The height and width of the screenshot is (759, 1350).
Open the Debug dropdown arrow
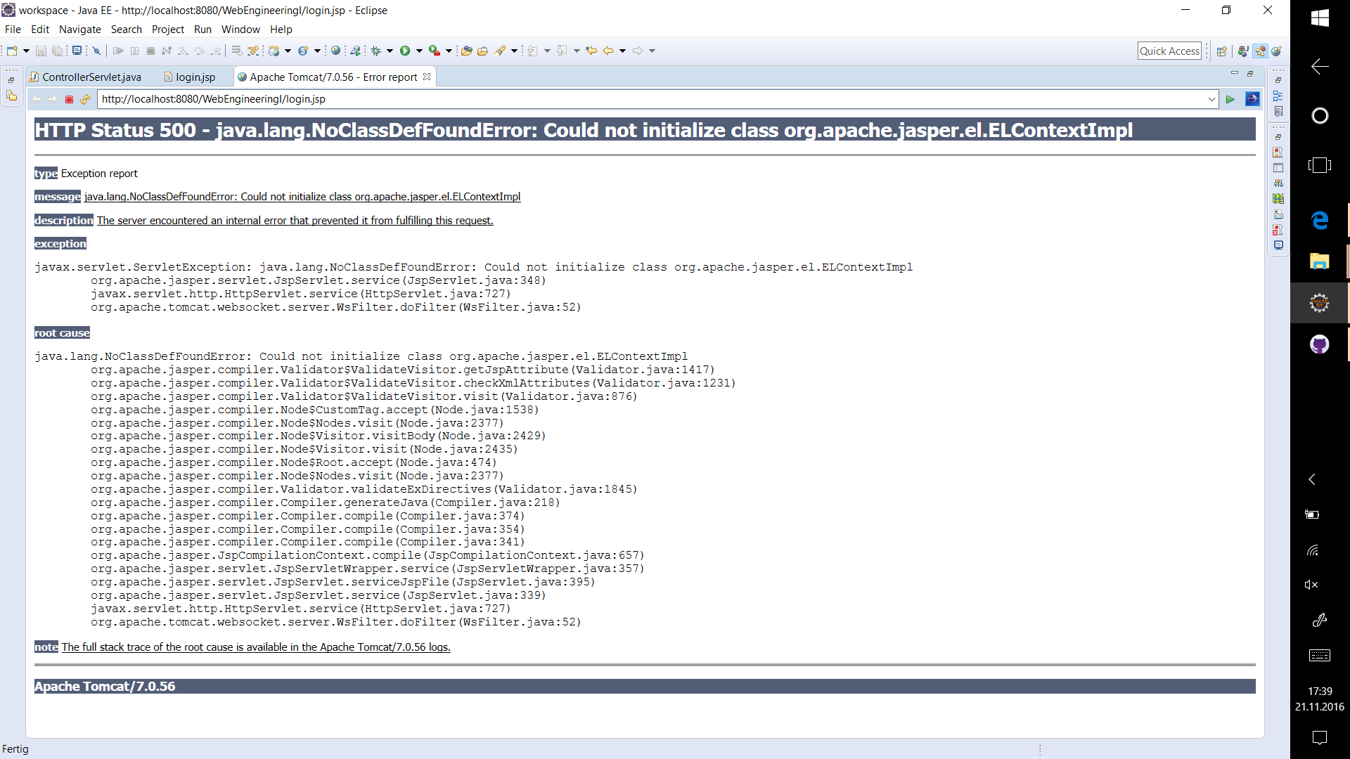click(390, 51)
